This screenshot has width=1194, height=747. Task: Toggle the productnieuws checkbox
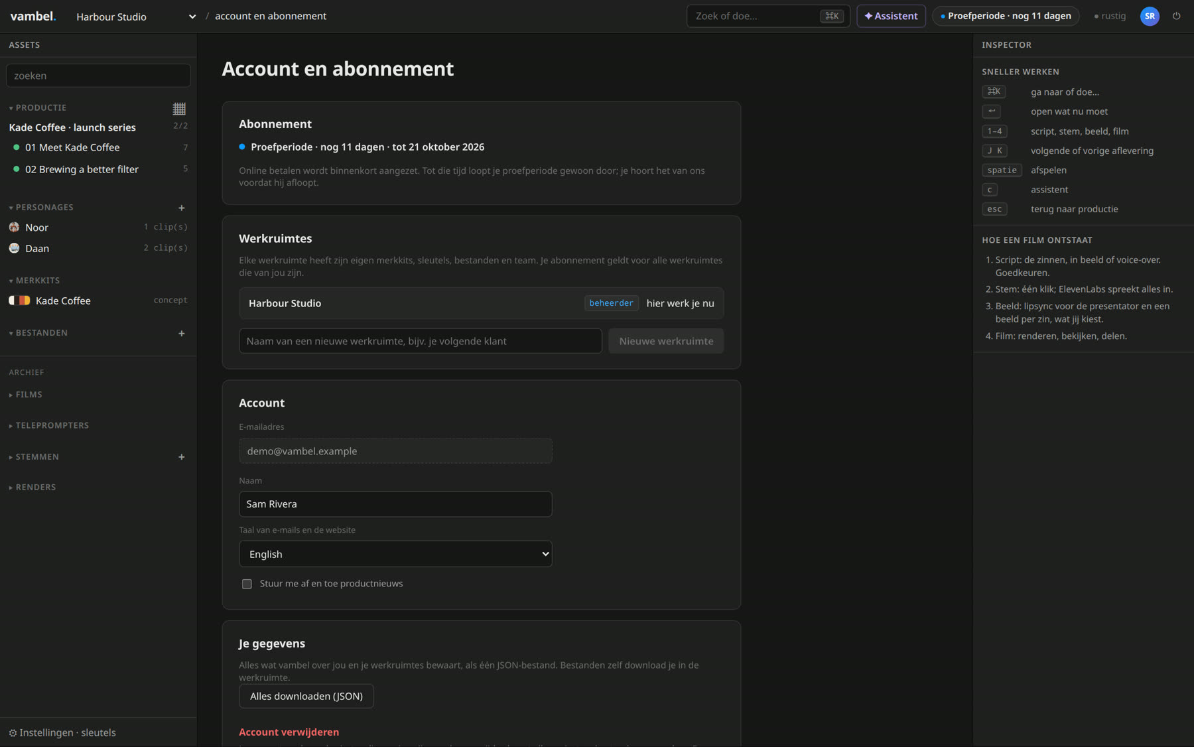point(247,584)
